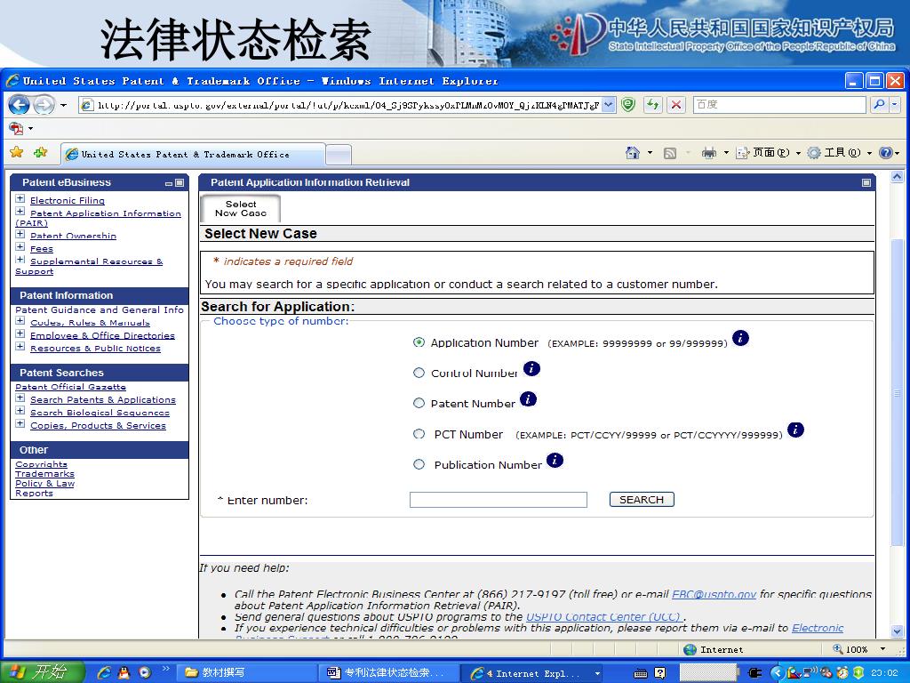Viewport: 910px width, 683px height.
Task: Go back with the browser Back arrow
Action: [x=20, y=105]
